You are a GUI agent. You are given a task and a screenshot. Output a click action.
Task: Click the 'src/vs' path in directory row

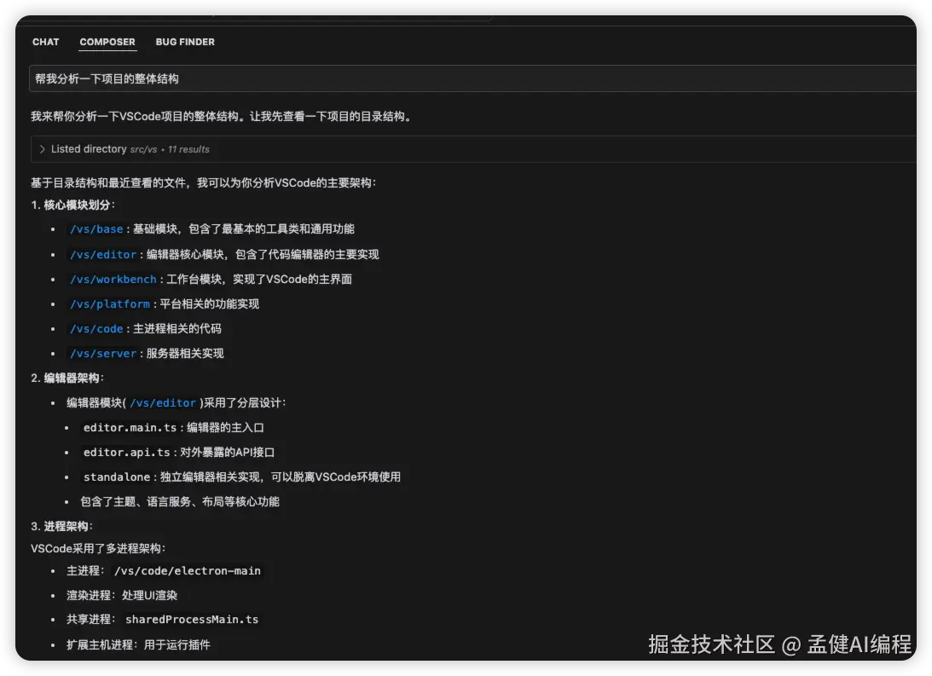143,150
